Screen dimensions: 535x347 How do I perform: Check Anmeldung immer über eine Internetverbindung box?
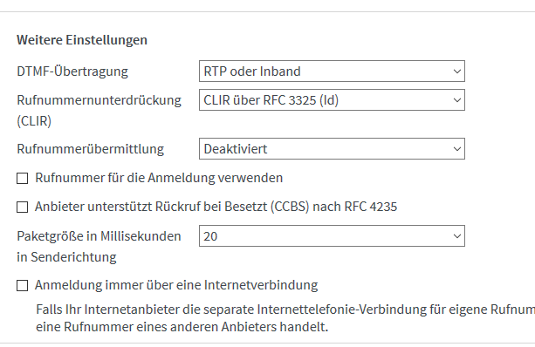pos(23,285)
